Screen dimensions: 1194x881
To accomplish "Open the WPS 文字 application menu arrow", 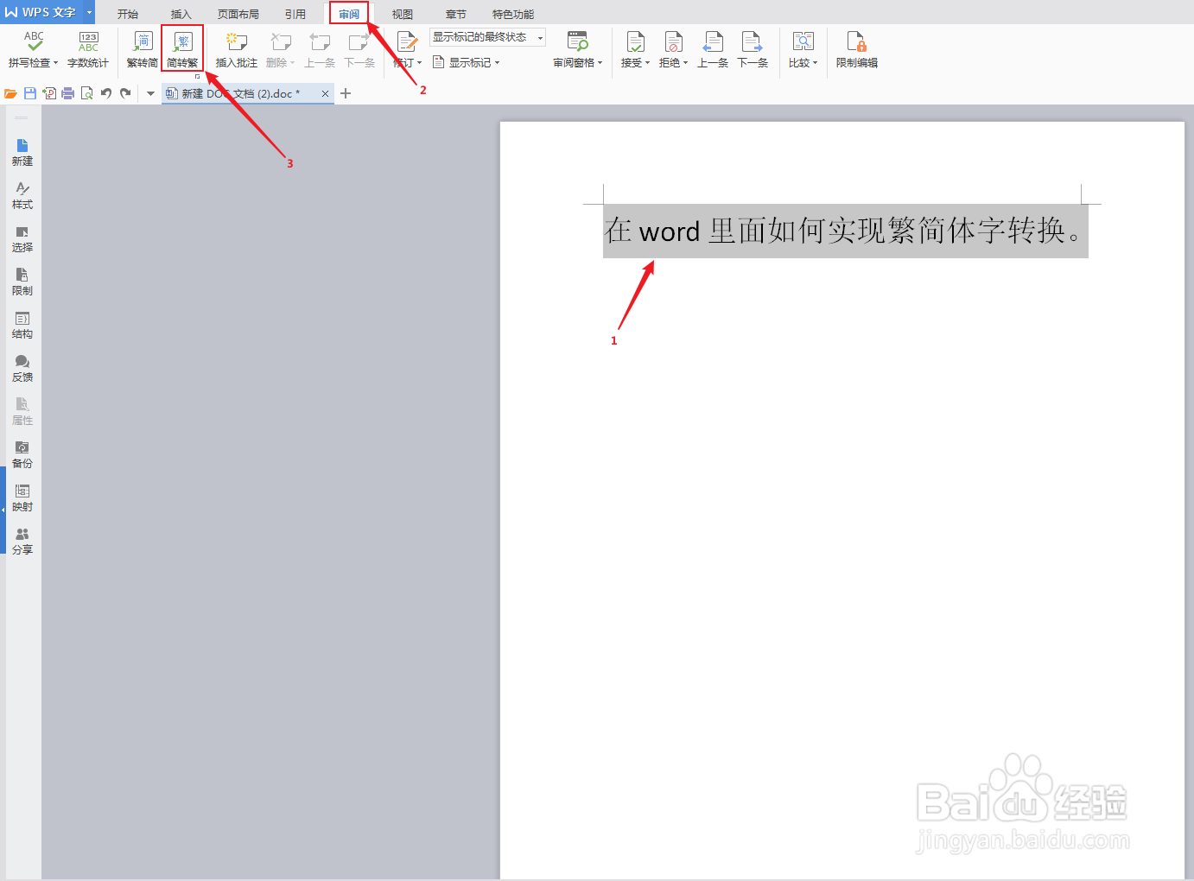I will click(x=89, y=12).
